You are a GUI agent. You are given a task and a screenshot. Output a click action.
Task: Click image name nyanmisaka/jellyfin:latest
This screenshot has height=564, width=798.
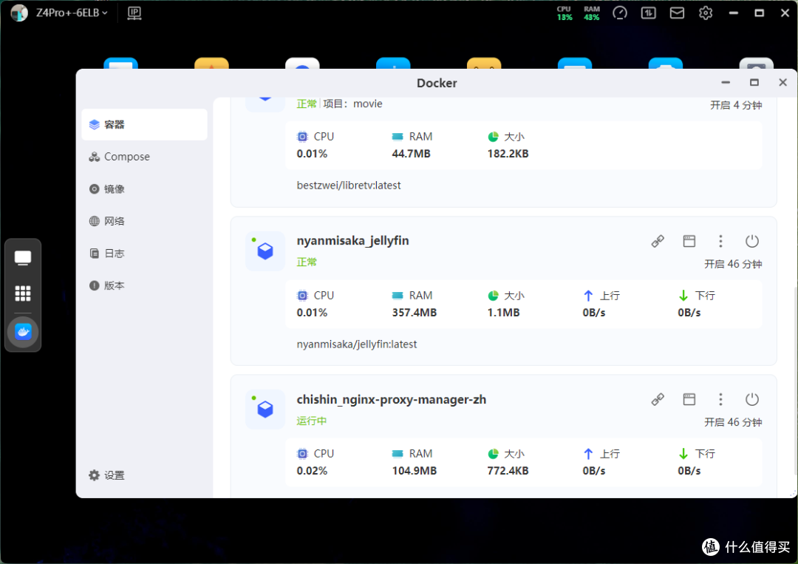[x=357, y=344]
